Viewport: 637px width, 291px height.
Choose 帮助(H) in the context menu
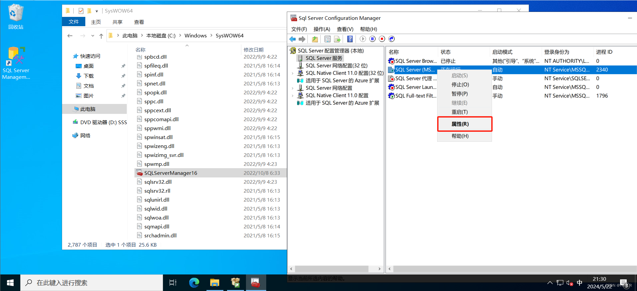click(x=464, y=136)
